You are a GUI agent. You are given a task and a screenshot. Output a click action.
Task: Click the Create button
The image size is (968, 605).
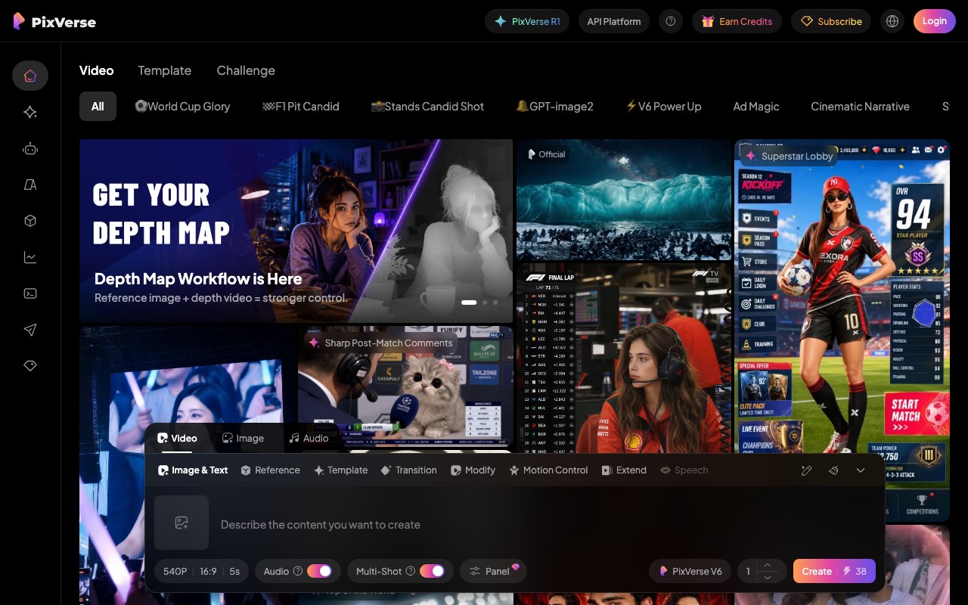click(834, 571)
